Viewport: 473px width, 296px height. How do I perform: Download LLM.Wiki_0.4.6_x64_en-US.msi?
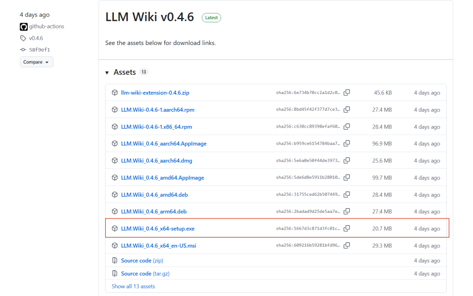(x=159, y=245)
